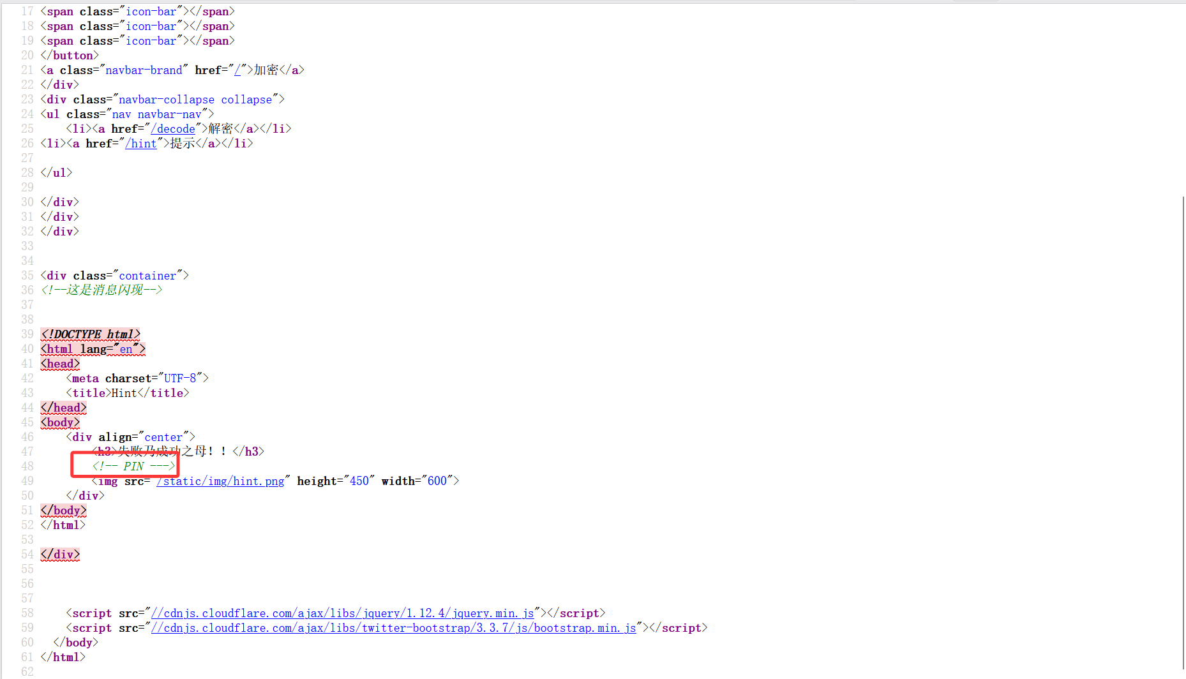Click the navbar-brand root "/" href link

coord(237,70)
